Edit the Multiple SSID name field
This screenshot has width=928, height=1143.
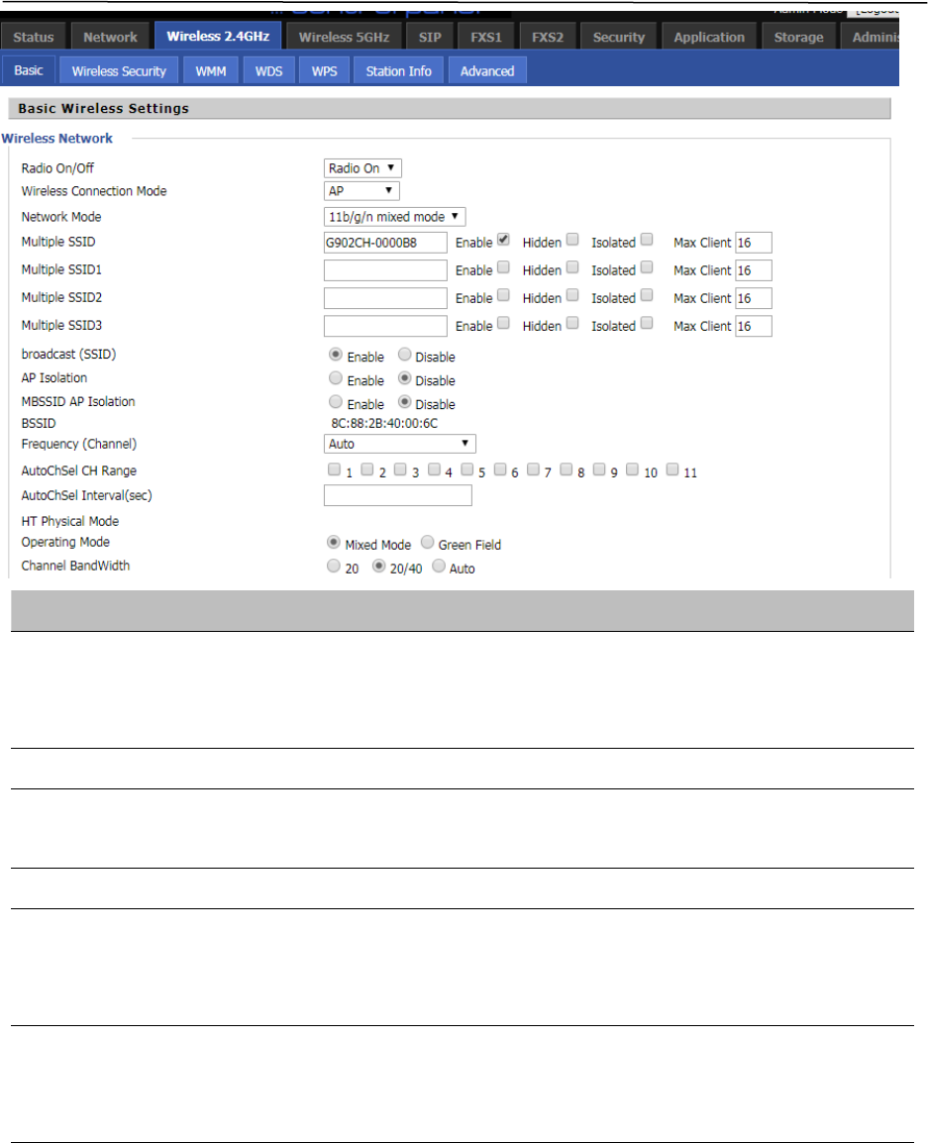point(385,243)
